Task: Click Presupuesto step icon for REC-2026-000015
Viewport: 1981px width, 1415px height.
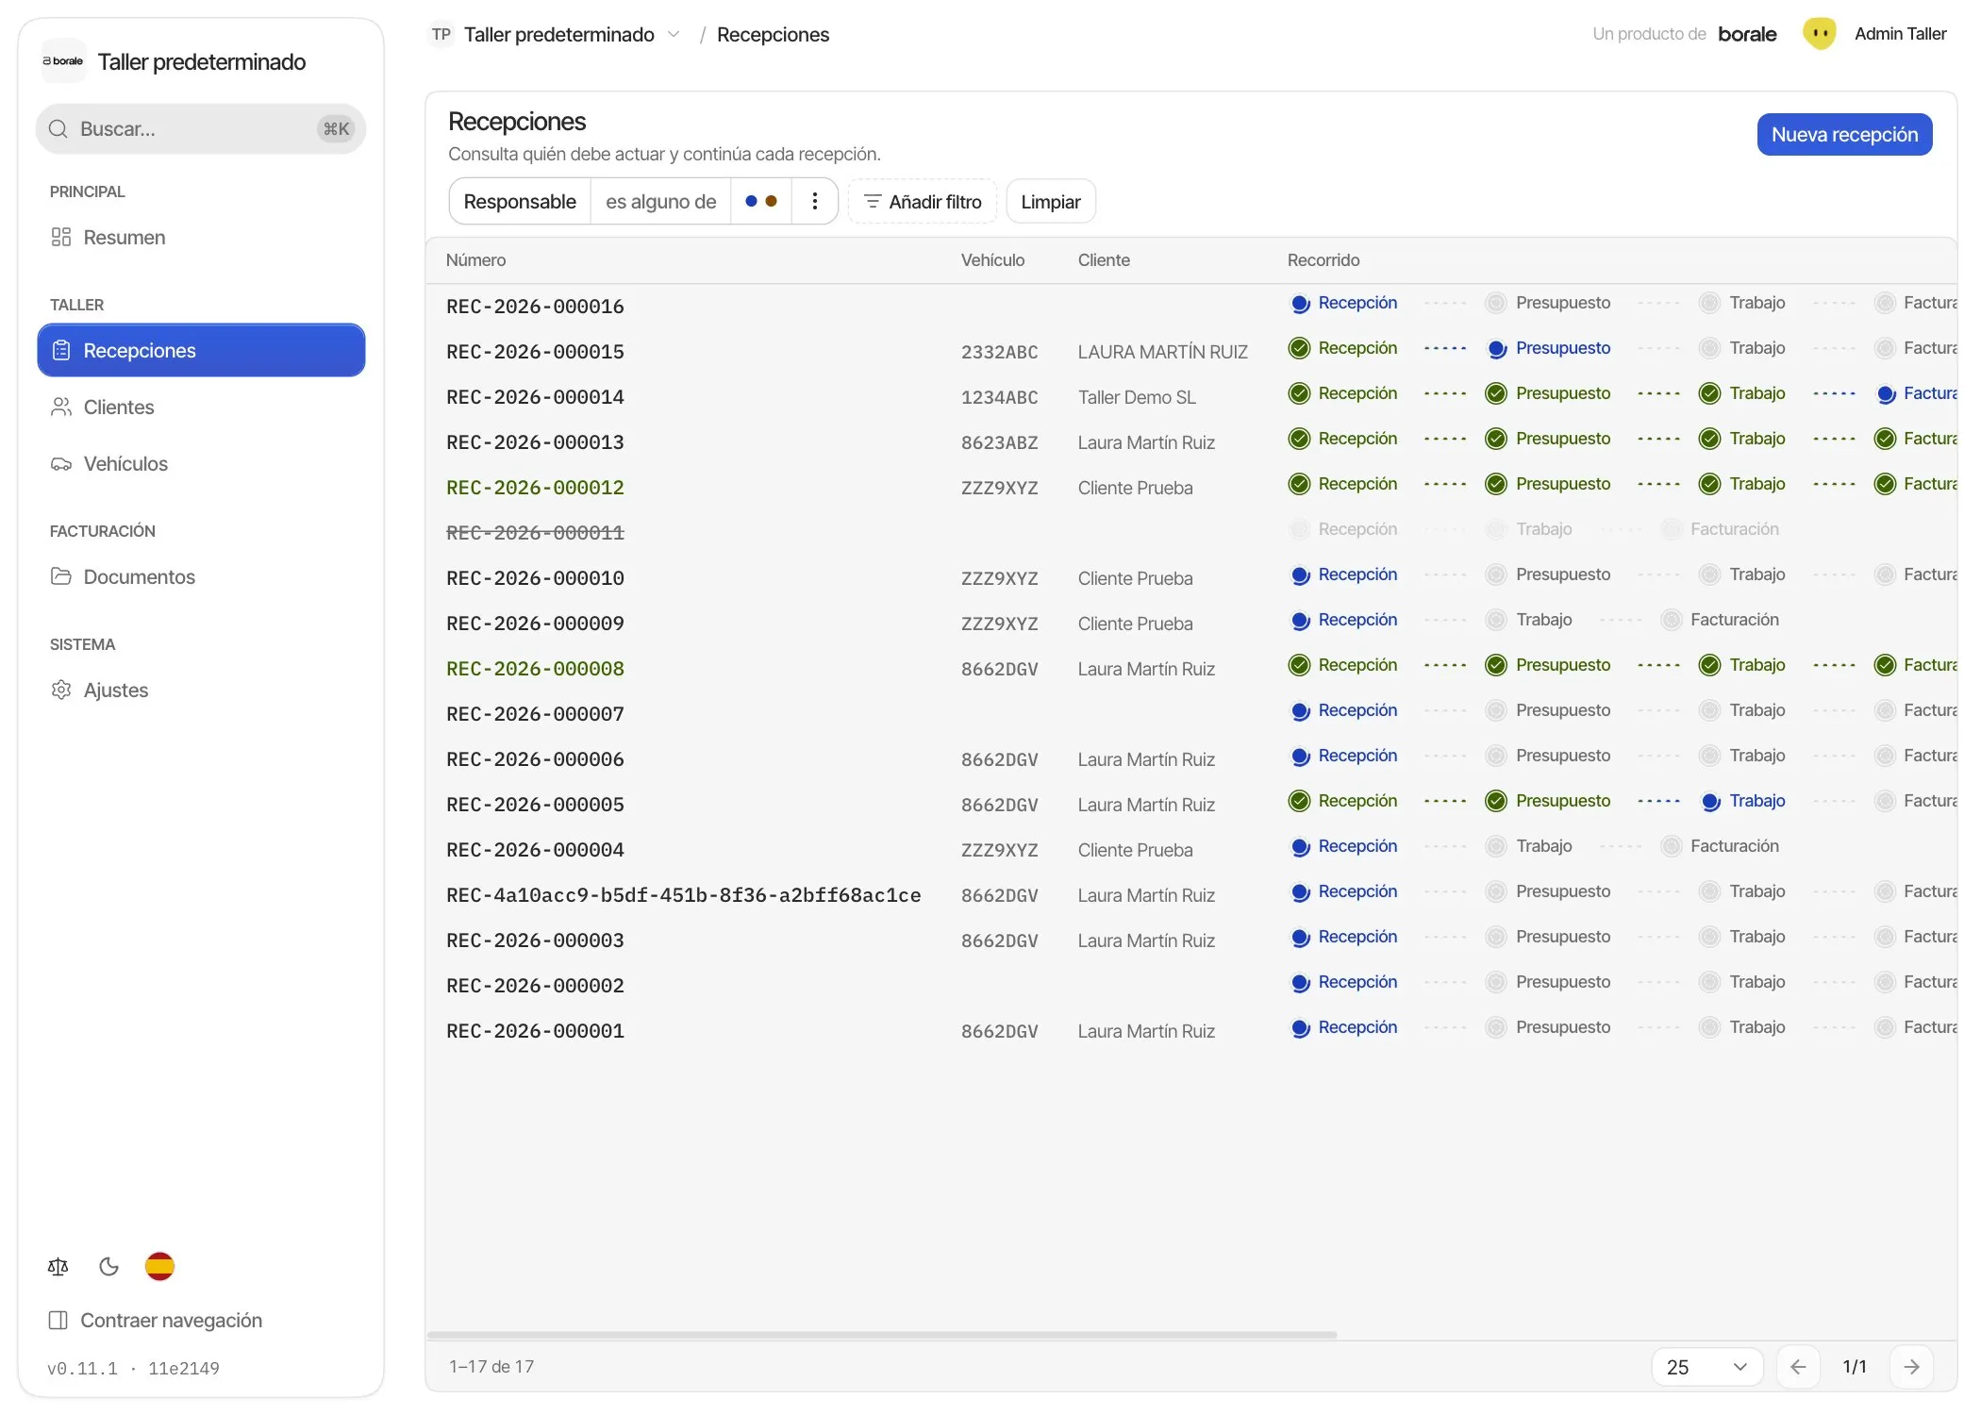Action: (1497, 349)
